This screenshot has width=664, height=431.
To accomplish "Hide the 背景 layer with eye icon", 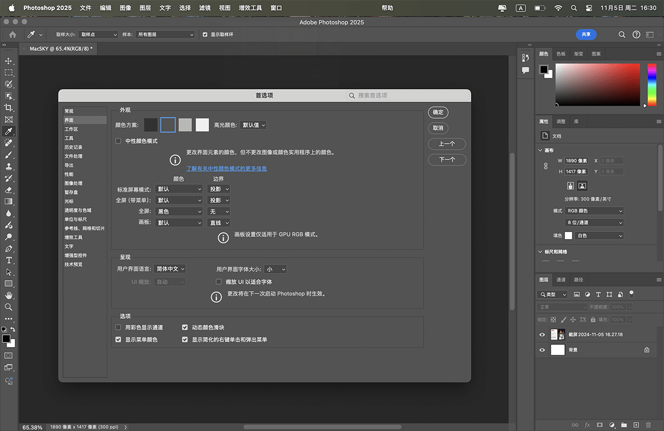I will pyautogui.click(x=542, y=350).
